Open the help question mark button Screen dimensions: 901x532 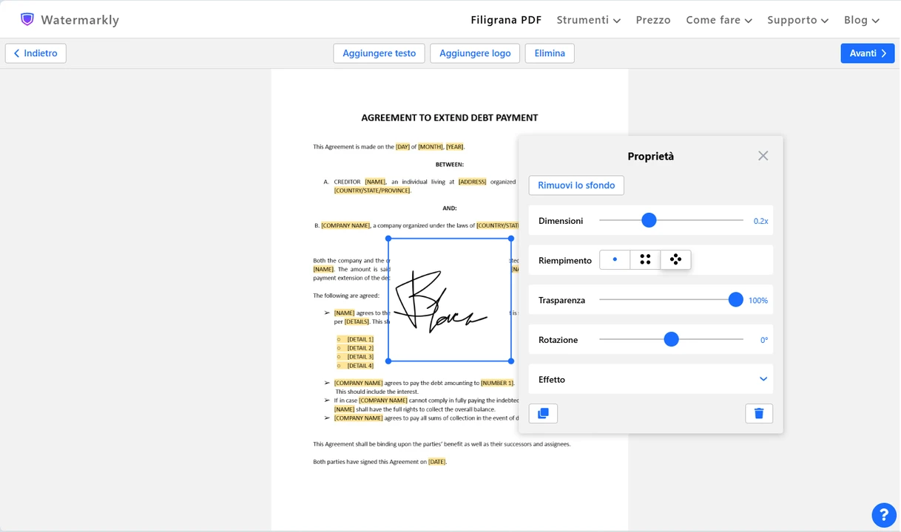click(x=884, y=515)
